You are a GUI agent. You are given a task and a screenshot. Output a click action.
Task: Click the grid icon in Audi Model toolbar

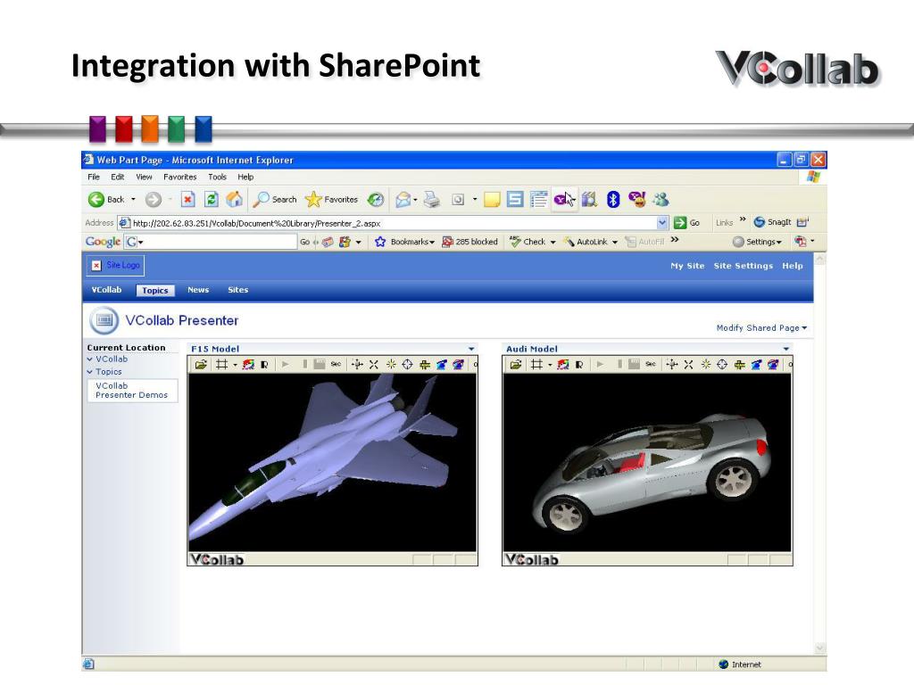pyautogui.click(x=536, y=365)
